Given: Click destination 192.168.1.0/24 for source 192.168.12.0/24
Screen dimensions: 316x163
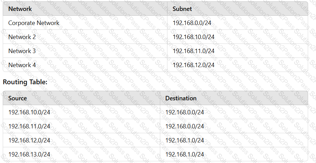Looking at the screenshot, I should click(x=185, y=140).
